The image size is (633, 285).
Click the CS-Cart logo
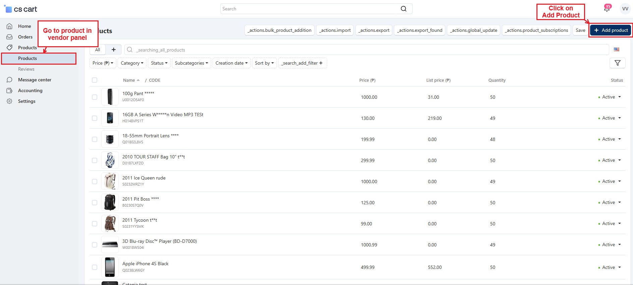(x=21, y=9)
